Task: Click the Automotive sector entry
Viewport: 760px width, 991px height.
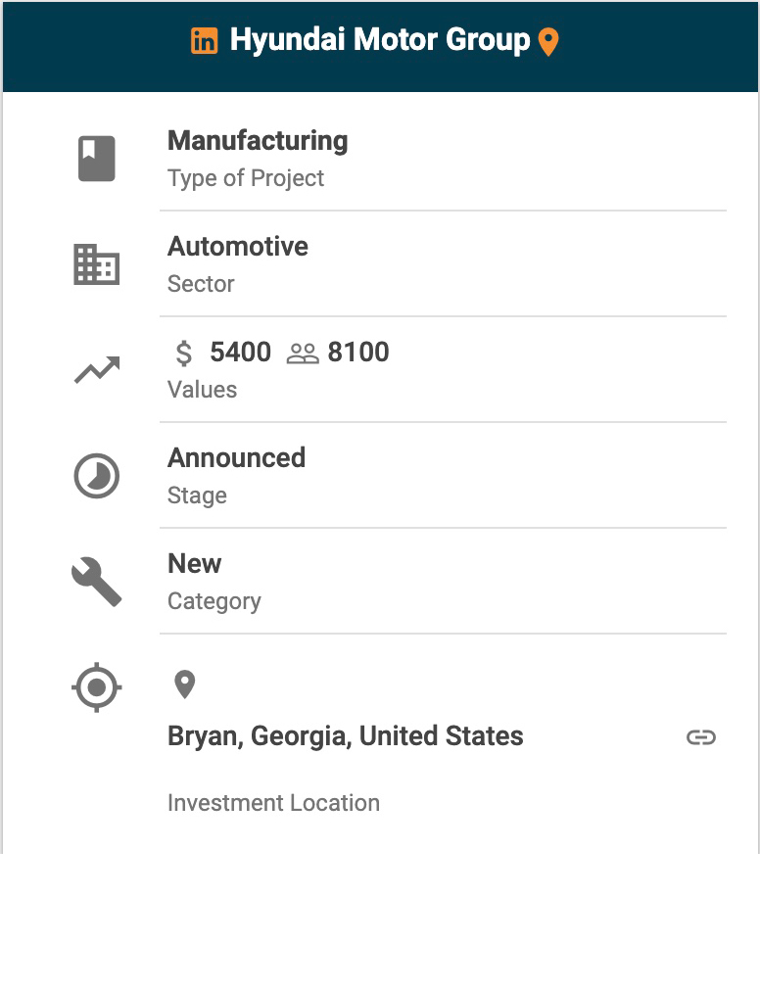Action: 238,247
